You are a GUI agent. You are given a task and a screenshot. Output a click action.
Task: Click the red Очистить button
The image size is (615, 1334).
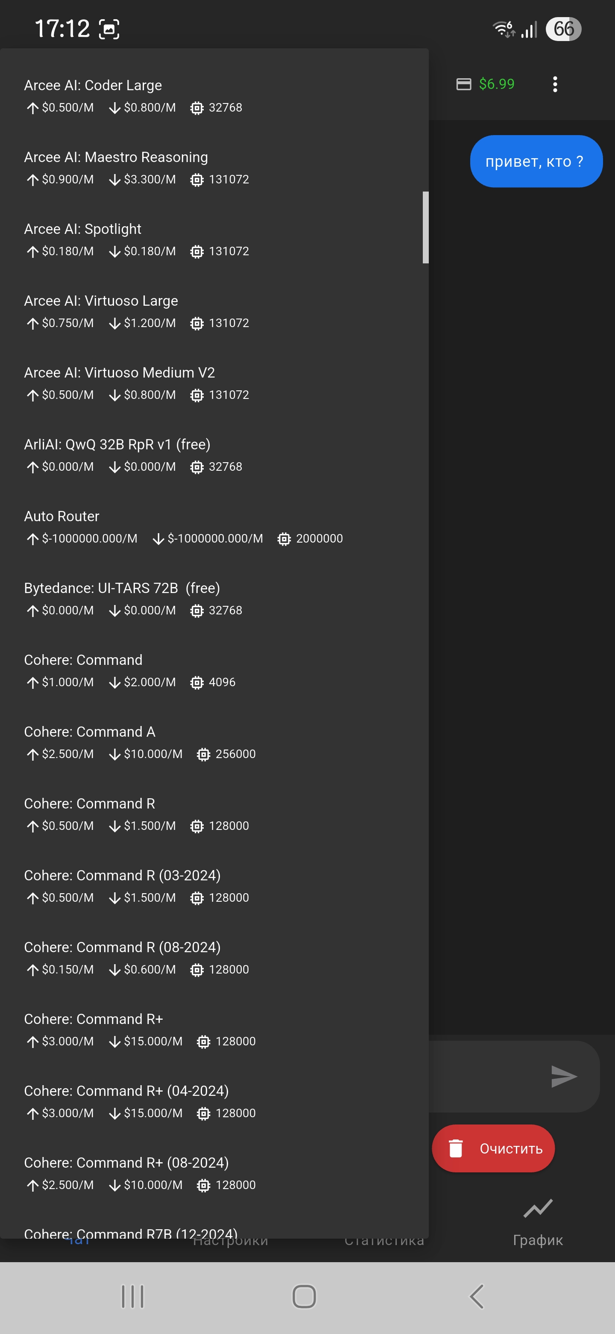[x=493, y=1148]
